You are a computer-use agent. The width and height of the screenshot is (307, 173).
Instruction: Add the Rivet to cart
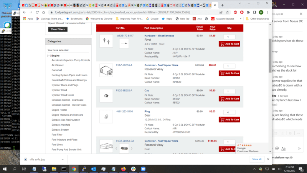click(x=229, y=44)
